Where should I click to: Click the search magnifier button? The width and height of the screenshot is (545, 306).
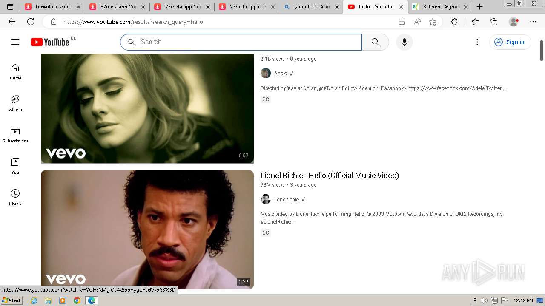point(375,42)
